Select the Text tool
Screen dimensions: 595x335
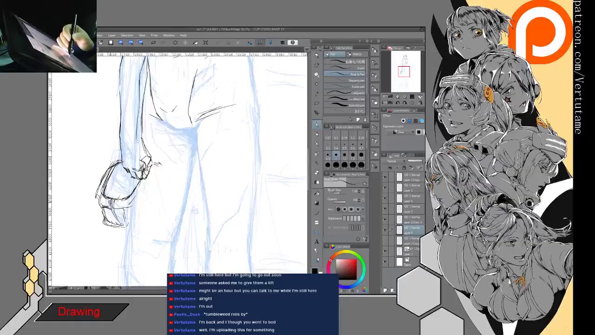click(x=317, y=241)
